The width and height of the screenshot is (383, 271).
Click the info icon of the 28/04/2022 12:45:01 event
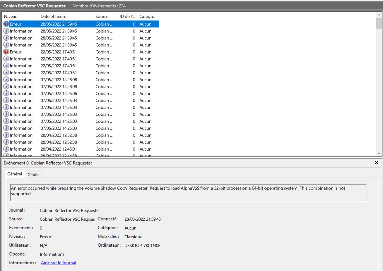pyautogui.click(x=6, y=149)
